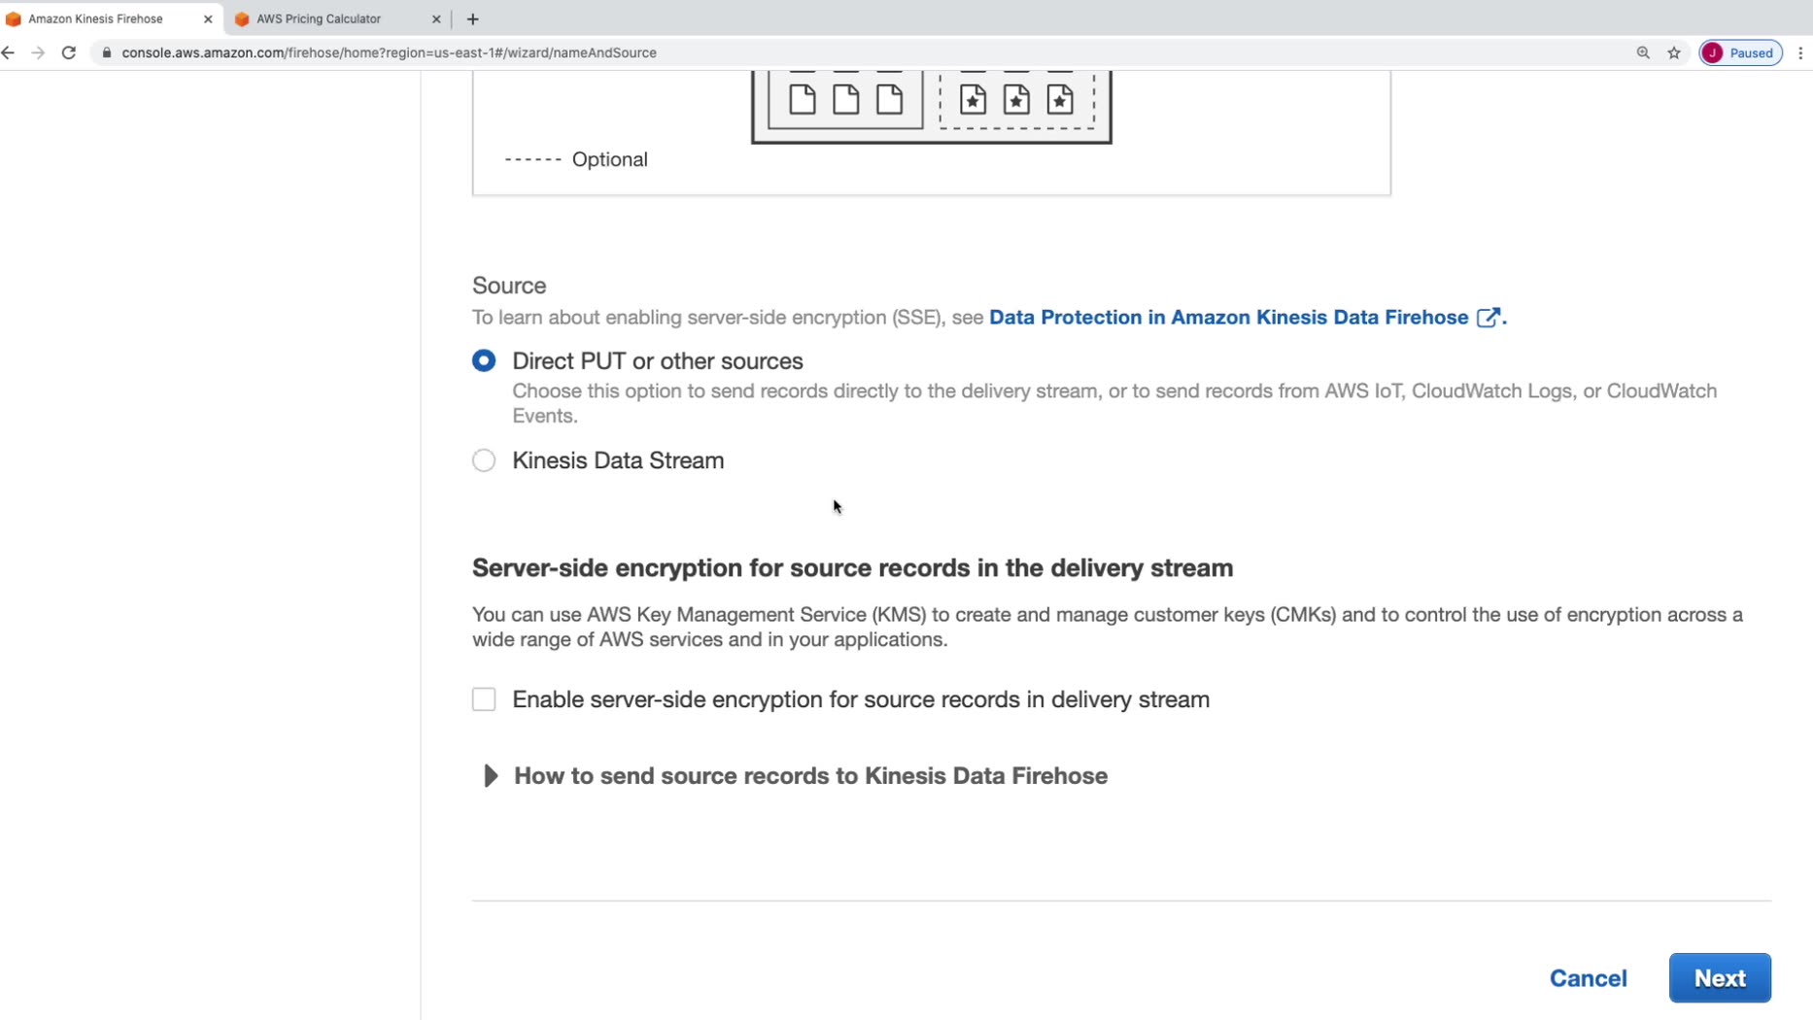Open the Chrome three-dot menu
The height and width of the screenshot is (1020, 1813).
pyautogui.click(x=1800, y=52)
